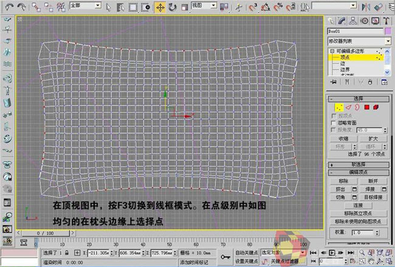Click modifier stack scrollbar down arrow
395x267 pixels.
pyautogui.click(x=388, y=72)
